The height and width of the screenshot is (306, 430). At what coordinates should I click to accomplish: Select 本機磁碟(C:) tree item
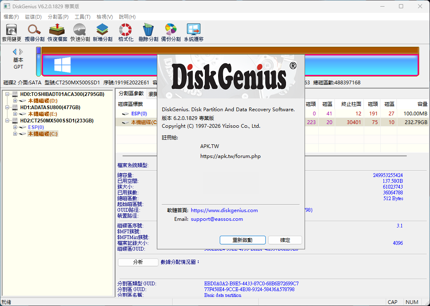43,134
